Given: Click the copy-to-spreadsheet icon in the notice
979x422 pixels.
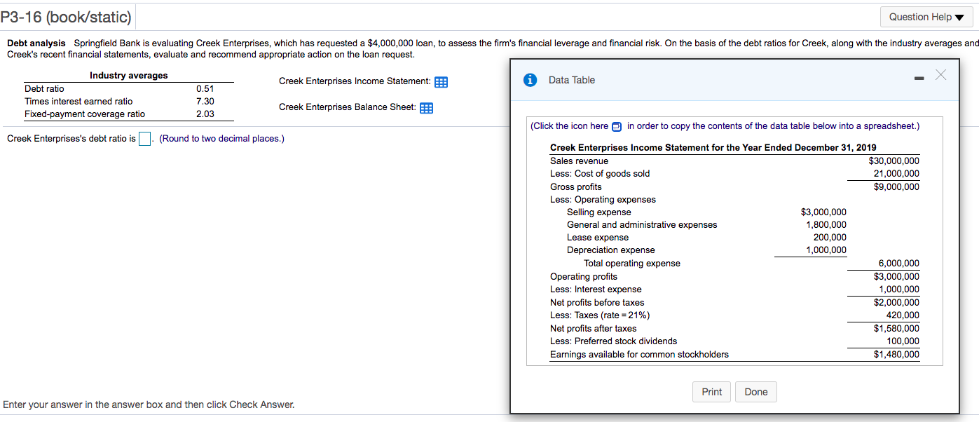Looking at the screenshot, I should pos(617,125).
